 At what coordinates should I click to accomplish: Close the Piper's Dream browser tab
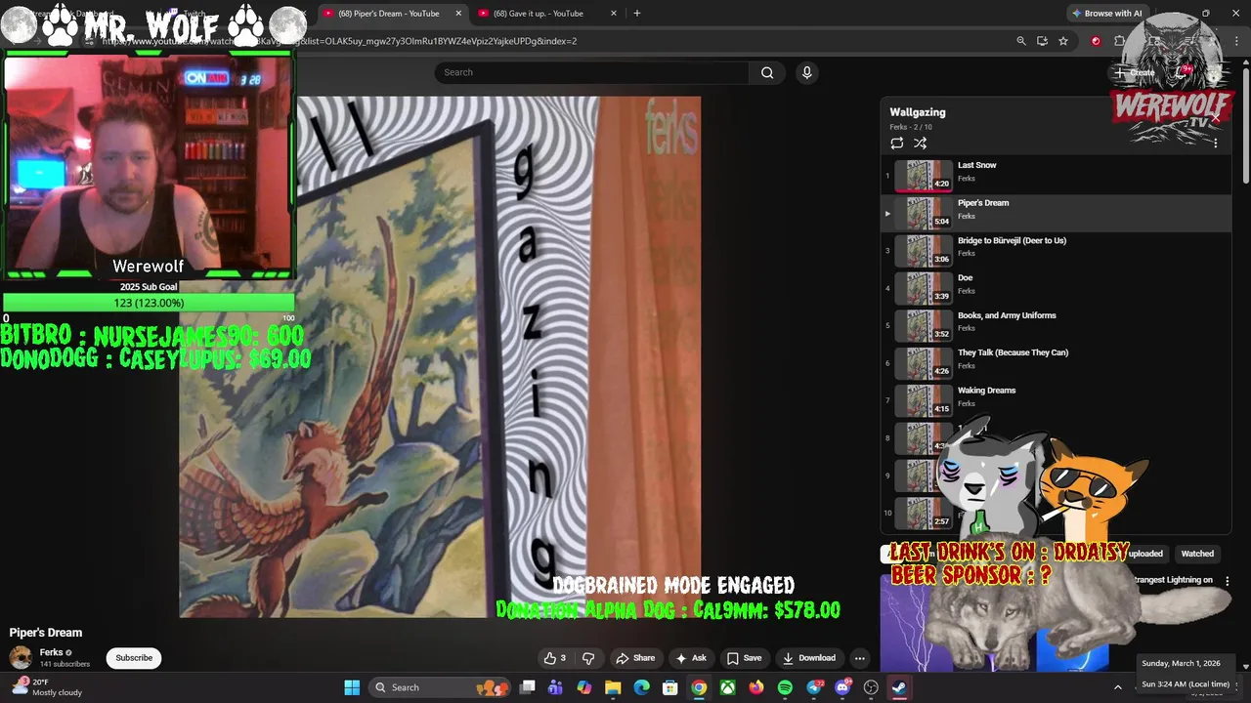click(458, 14)
